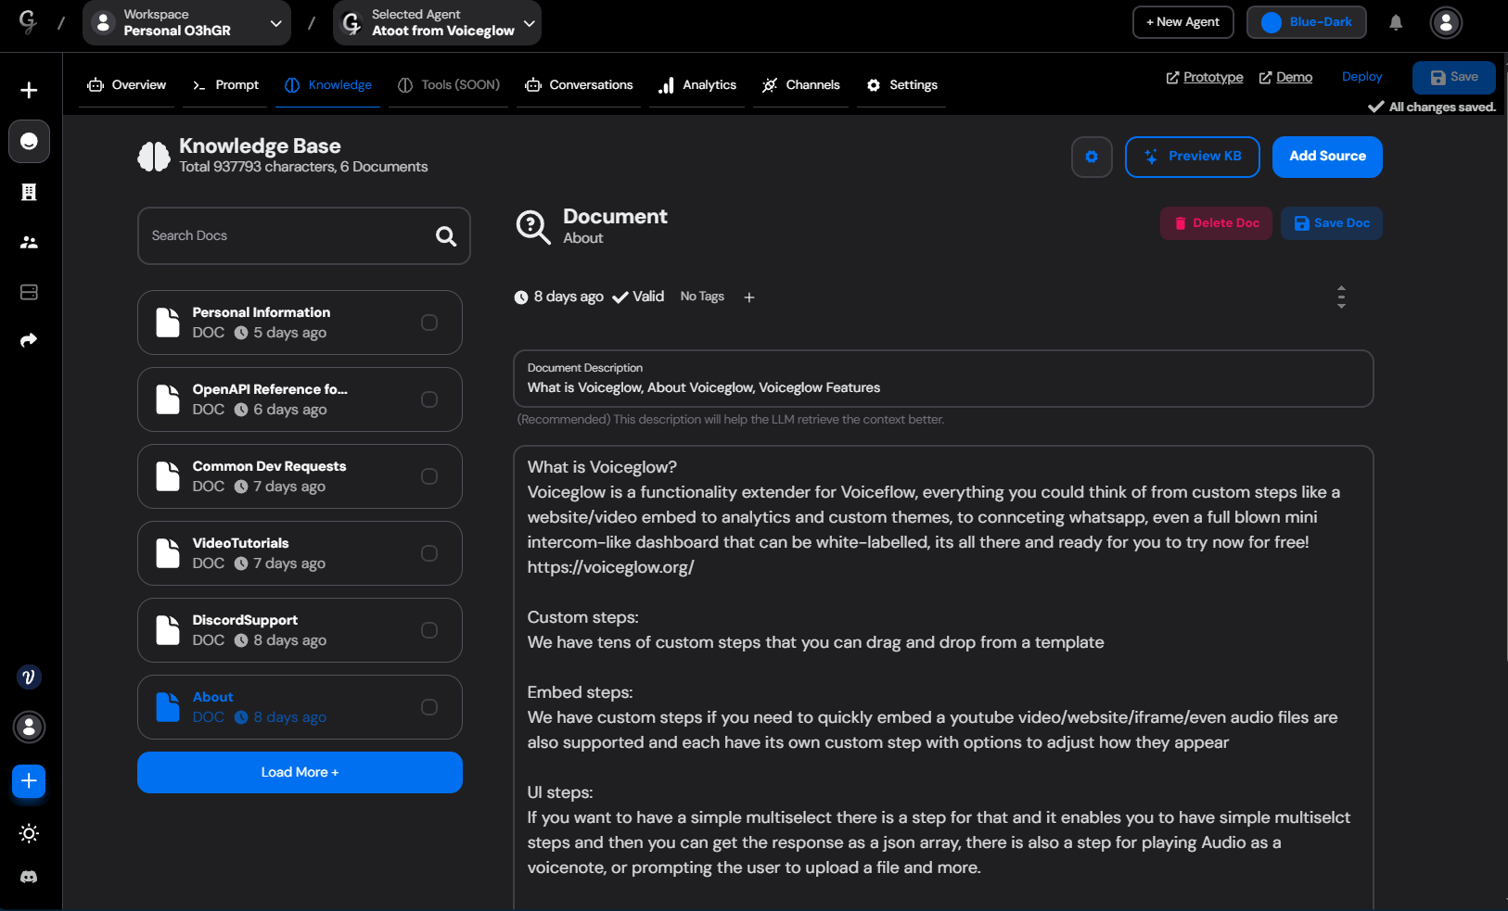Open the DiscordSupport document row
Screen dimensions: 1508x911
(x=300, y=630)
